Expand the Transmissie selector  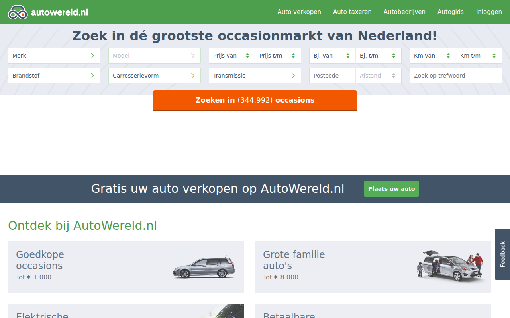pyautogui.click(x=255, y=76)
